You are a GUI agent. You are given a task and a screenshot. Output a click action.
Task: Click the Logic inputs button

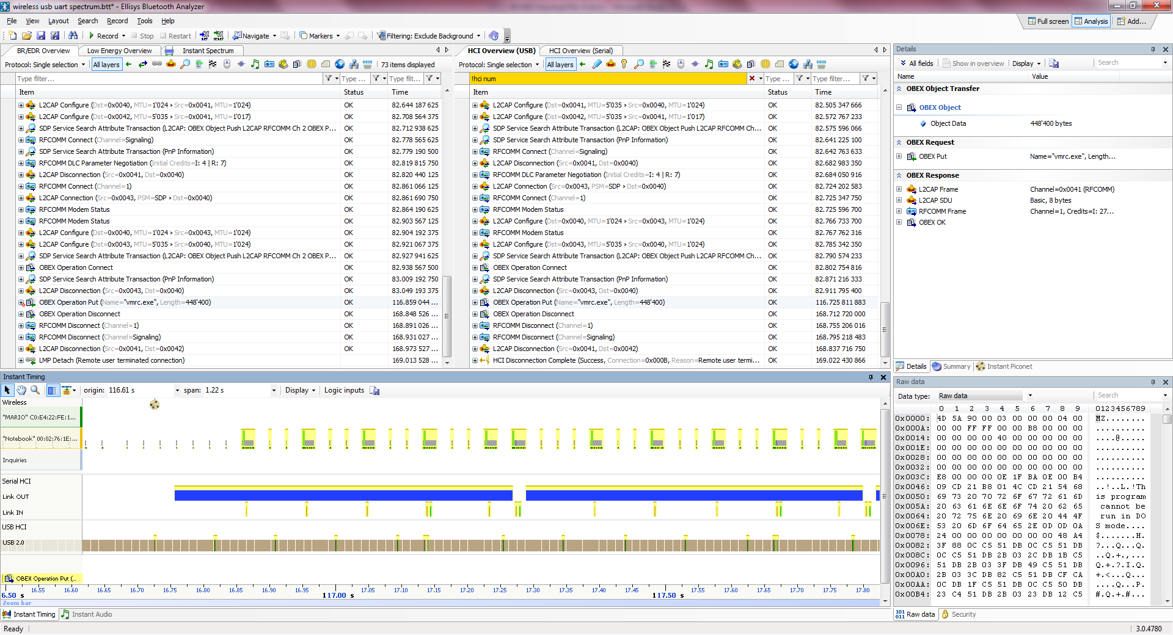click(344, 390)
